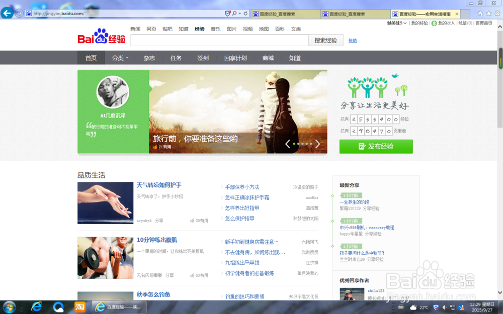Click the AI几度沉浮 author avatar
This screenshot has height=314, width=503.
click(x=113, y=92)
